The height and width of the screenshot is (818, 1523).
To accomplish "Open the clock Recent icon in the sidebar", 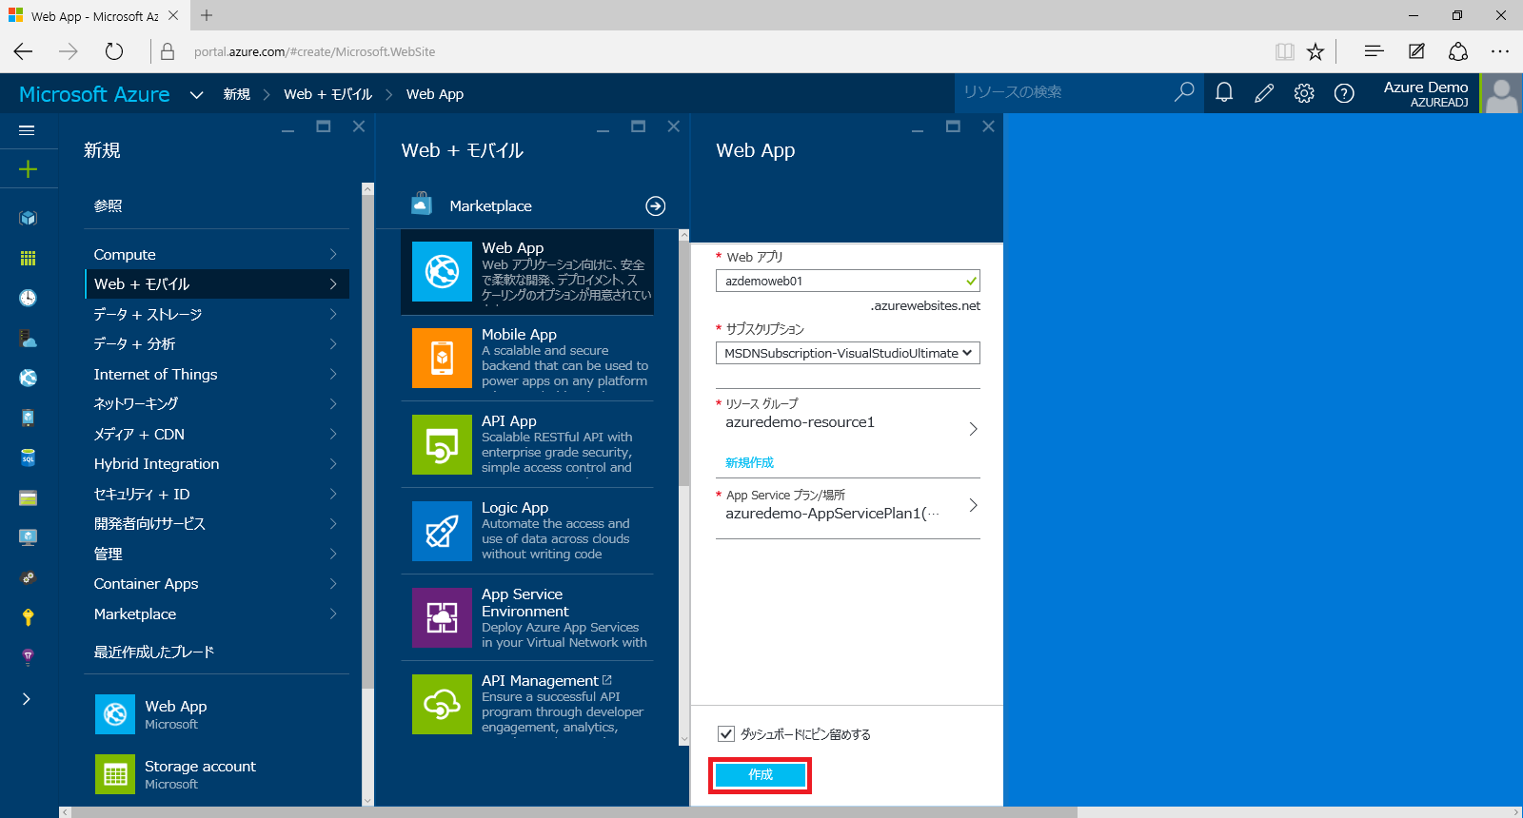I will (x=28, y=298).
